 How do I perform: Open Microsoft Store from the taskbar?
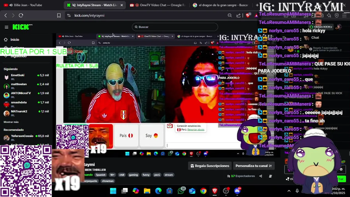pyautogui.click(x=170, y=191)
